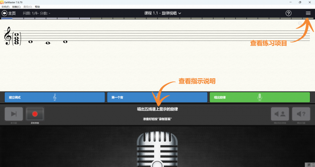Click the chord stack on the staff

click(17, 38)
